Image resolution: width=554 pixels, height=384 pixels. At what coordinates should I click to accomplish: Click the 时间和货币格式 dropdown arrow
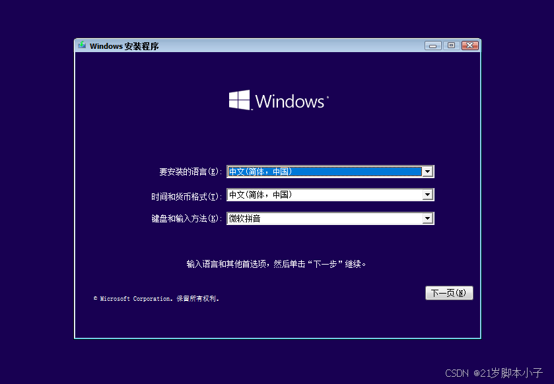point(427,195)
